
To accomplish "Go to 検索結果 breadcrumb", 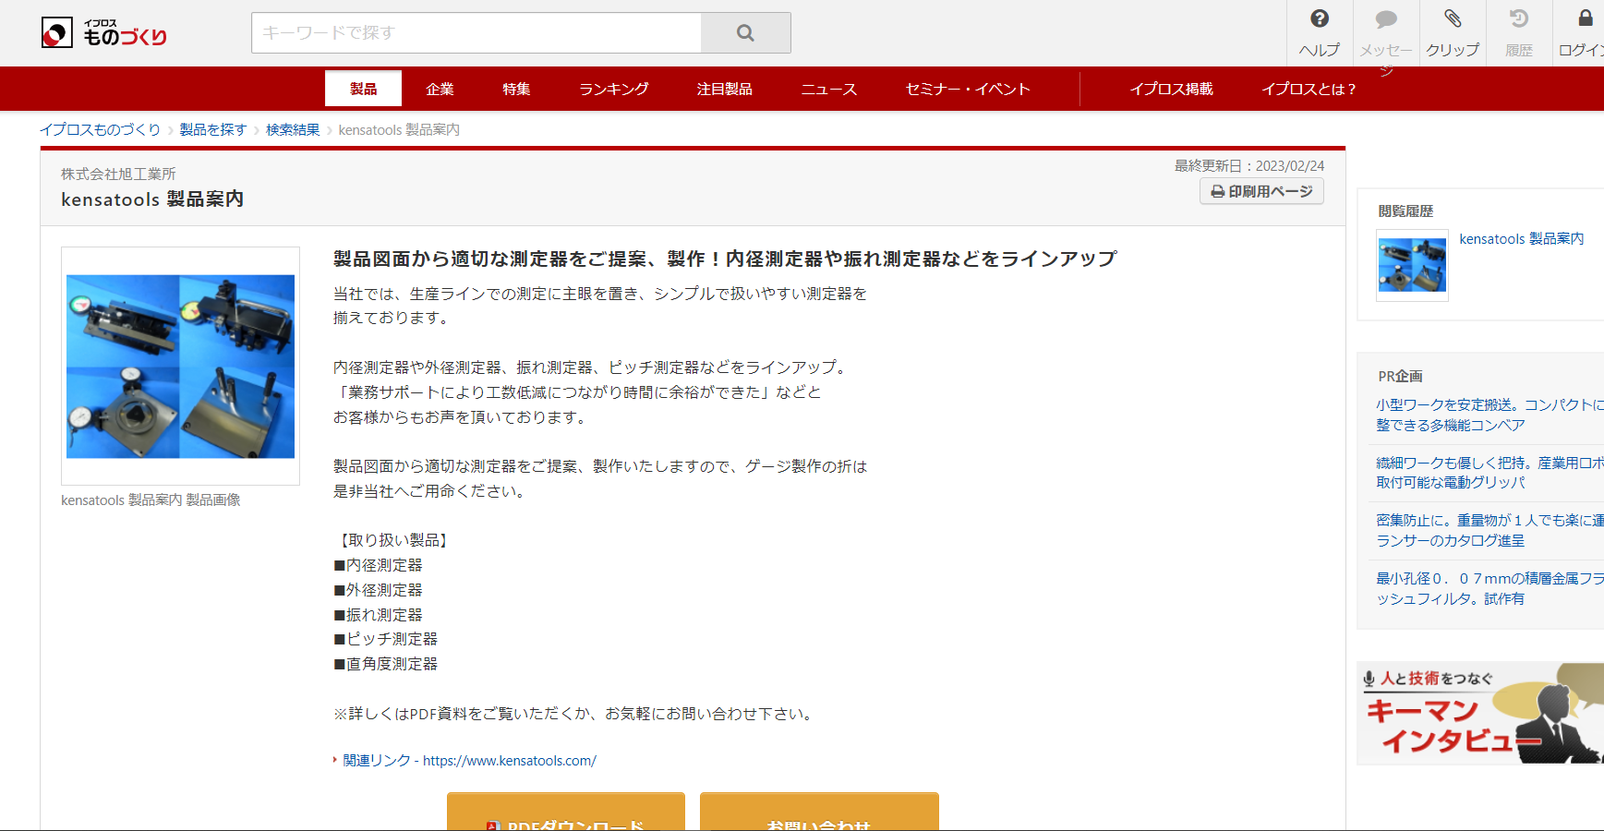I will tap(293, 129).
